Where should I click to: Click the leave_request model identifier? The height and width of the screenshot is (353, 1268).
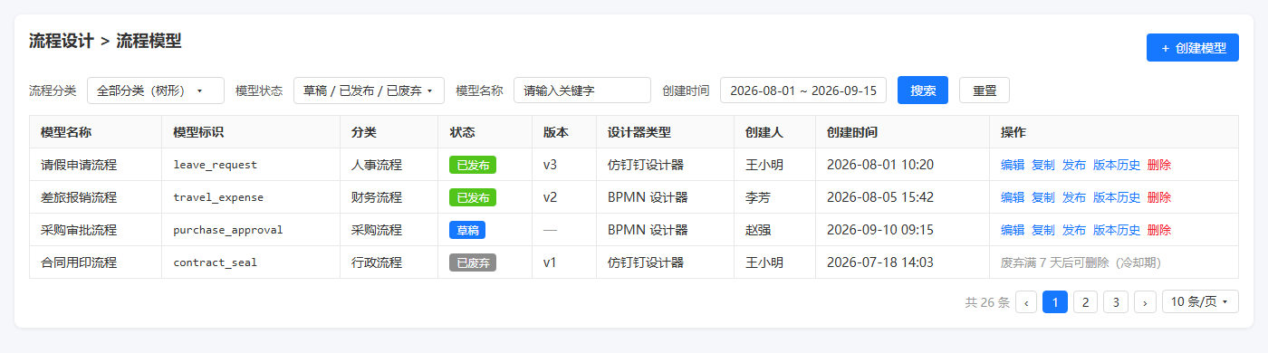point(216,165)
